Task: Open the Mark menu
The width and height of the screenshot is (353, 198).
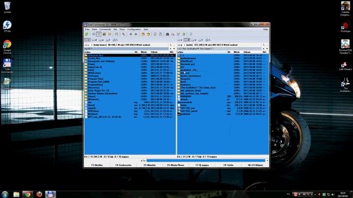Action: (94, 29)
